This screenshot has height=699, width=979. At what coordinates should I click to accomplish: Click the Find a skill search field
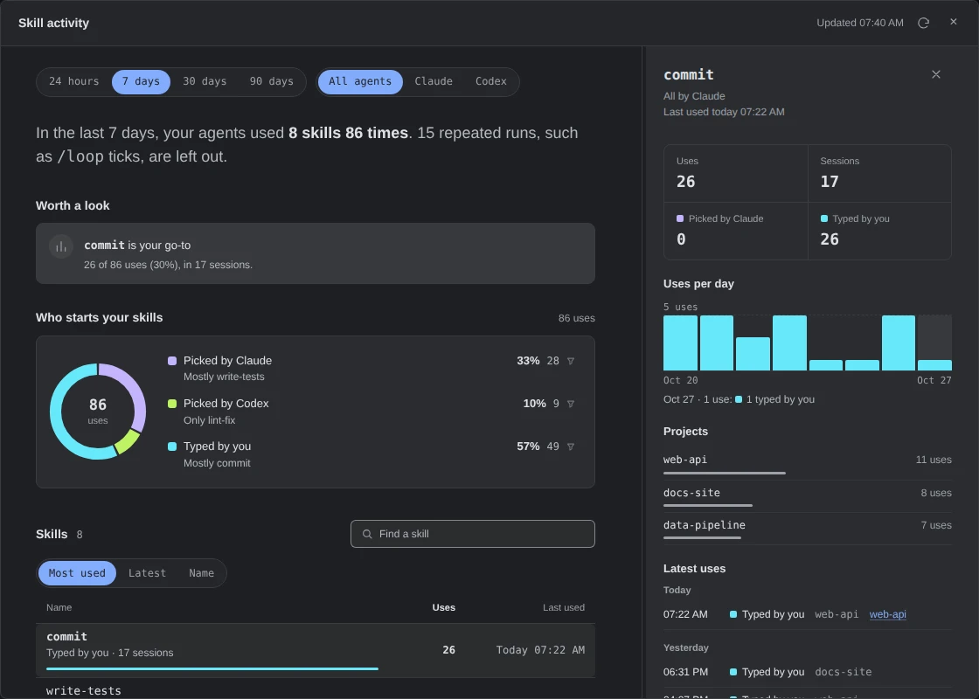click(x=473, y=534)
